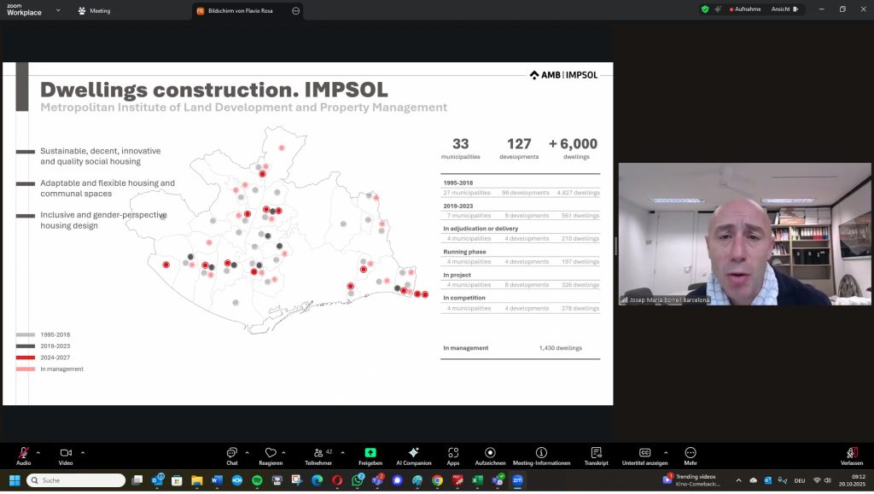Screen dimensions: 874x494
Task: Unmute the microphone with the Audio button
Action: [x=23, y=453]
